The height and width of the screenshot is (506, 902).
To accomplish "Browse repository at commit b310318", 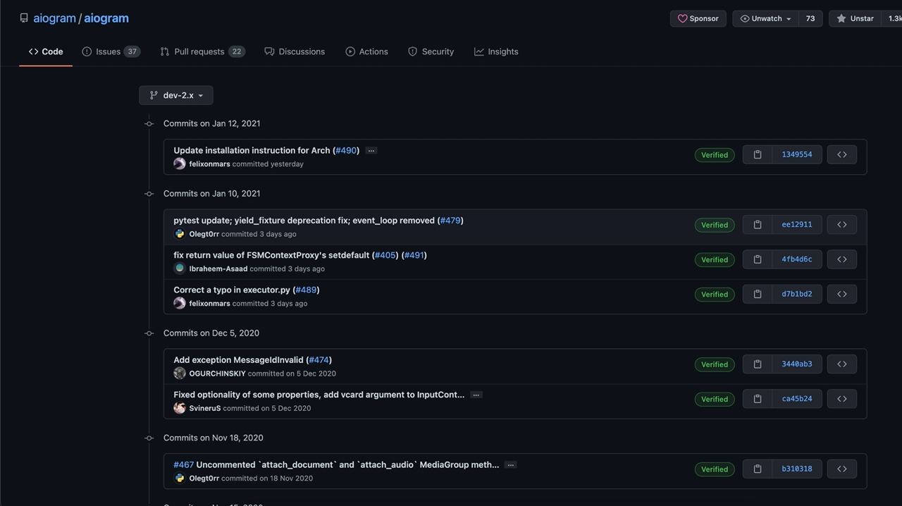I will coord(842,469).
